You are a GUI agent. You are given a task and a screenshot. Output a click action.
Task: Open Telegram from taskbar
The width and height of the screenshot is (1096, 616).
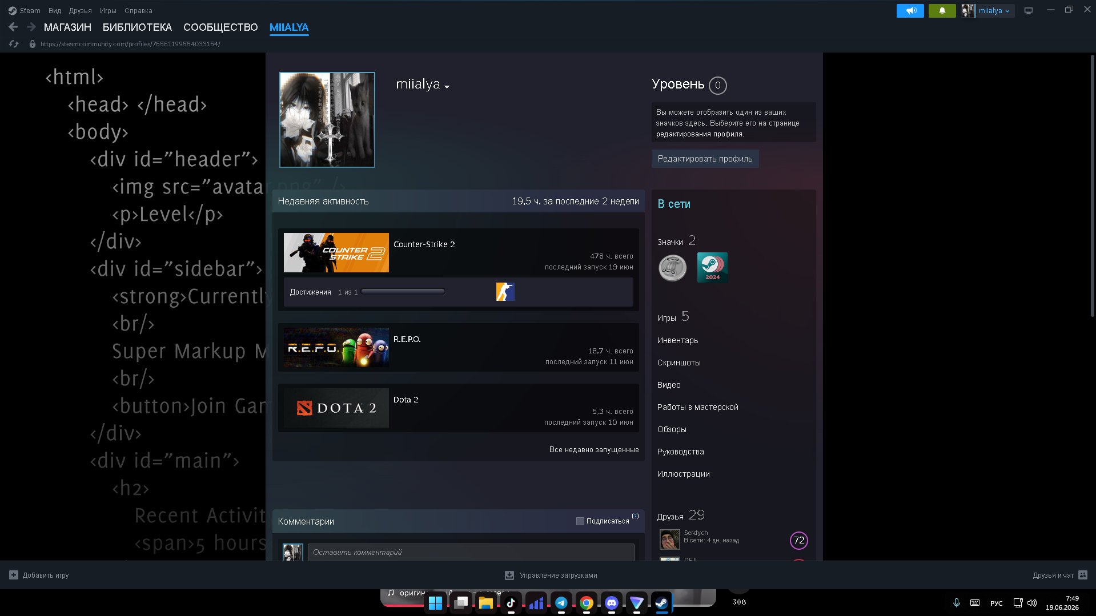561,603
